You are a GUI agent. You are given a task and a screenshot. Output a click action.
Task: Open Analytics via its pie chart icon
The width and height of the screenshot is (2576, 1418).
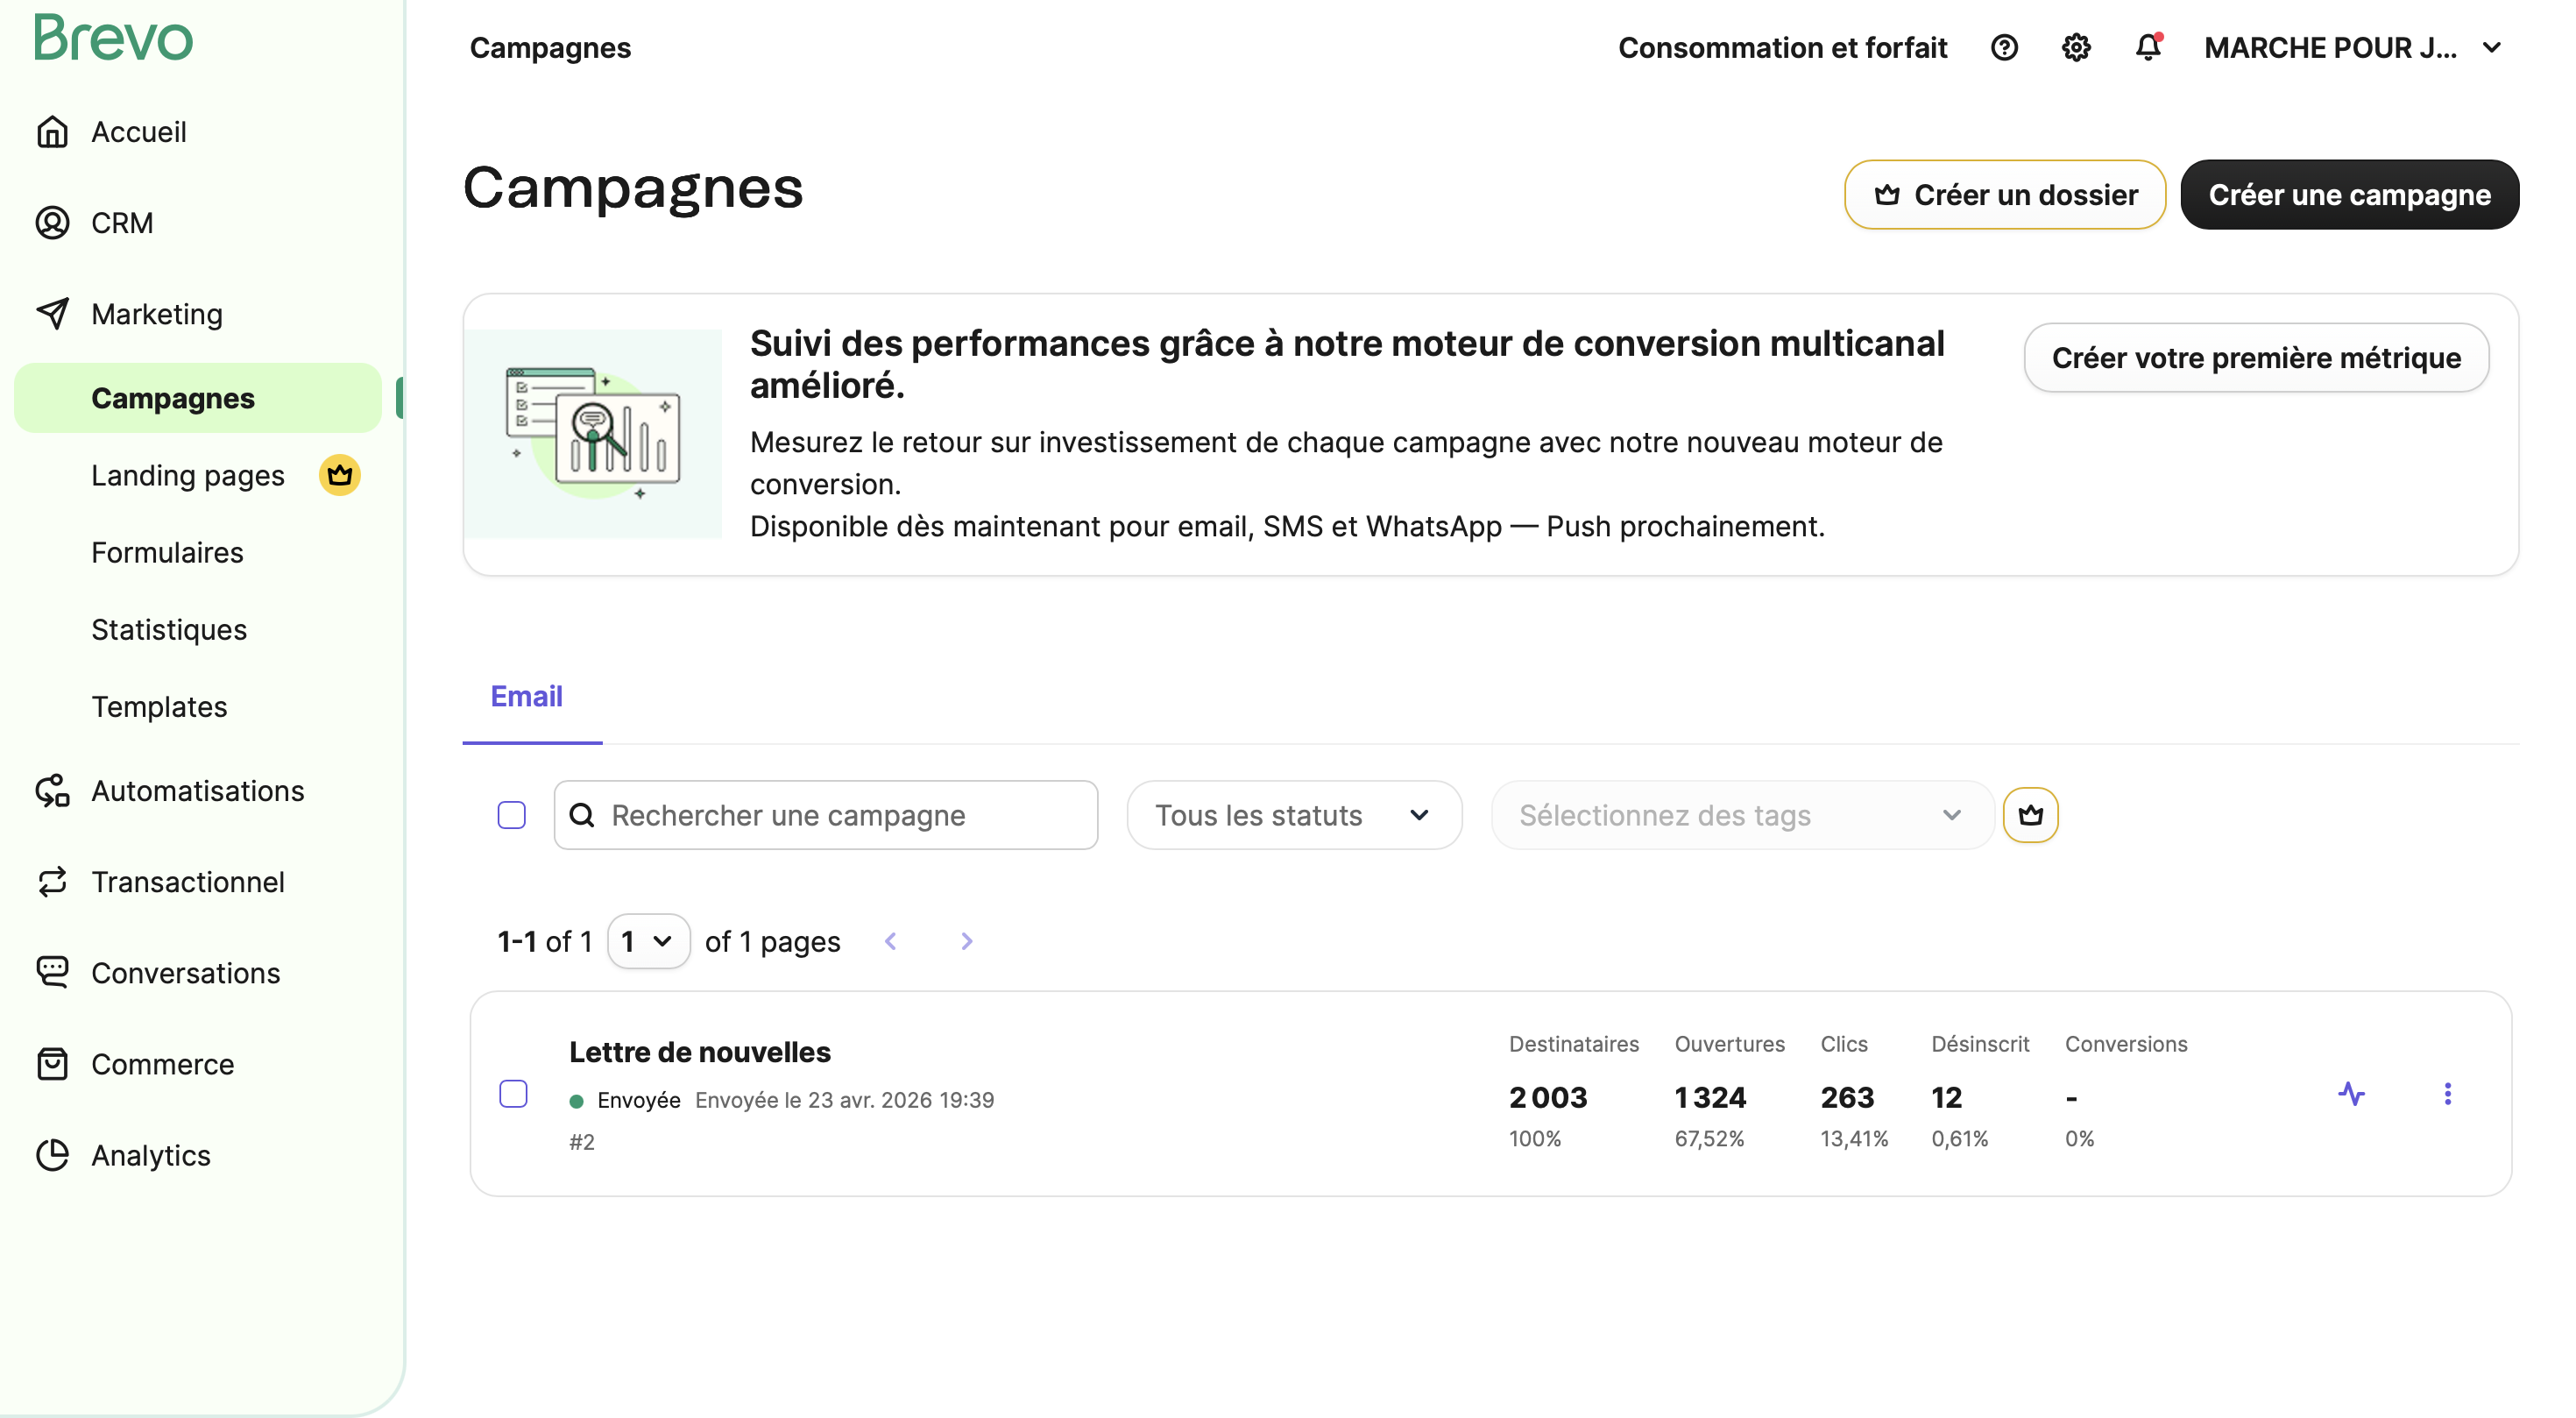tap(53, 1155)
